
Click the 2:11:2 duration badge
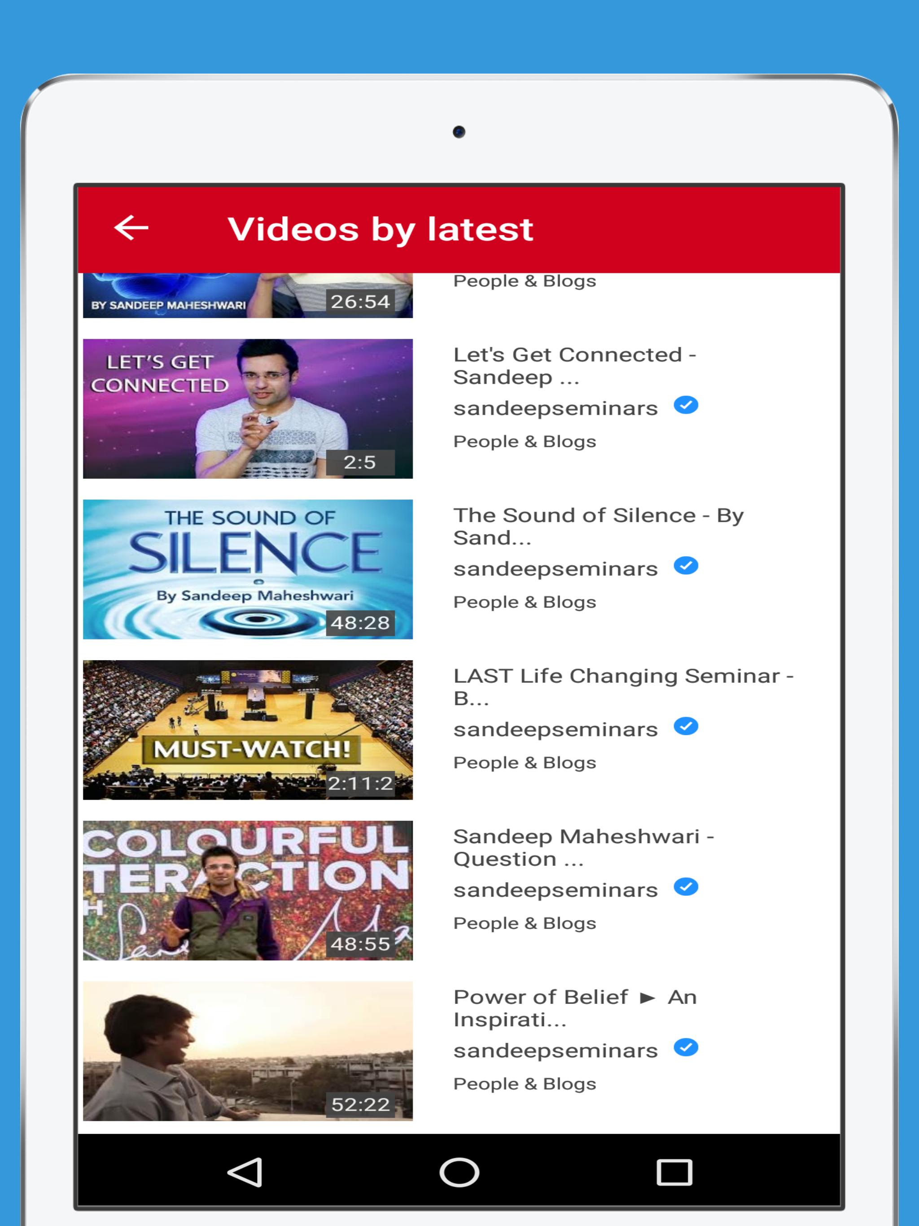(x=360, y=783)
